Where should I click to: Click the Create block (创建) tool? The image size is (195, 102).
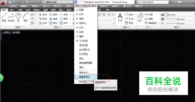pos(149,15)
